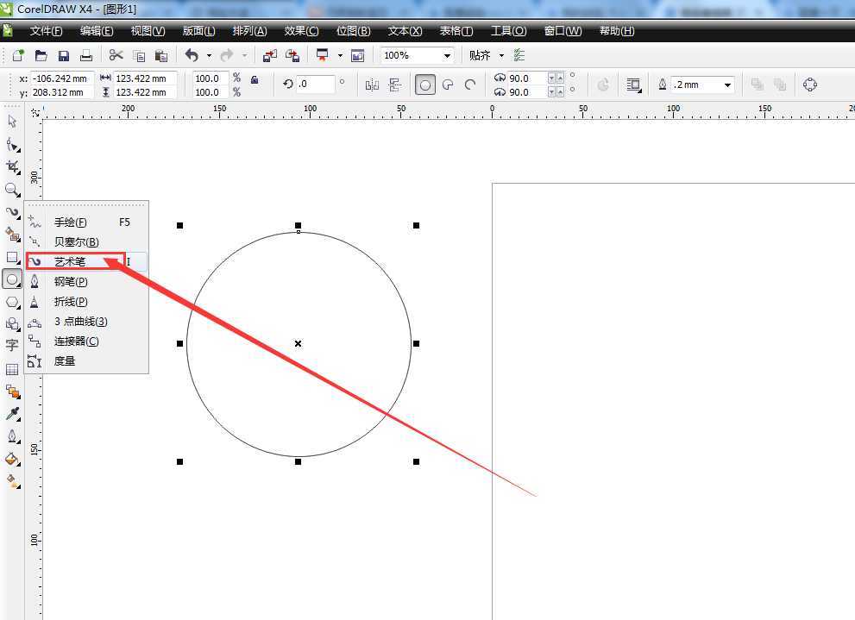Select the Pick tool arrow in toolbox
The height and width of the screenshot is (620, 855).
coord(12,122)
